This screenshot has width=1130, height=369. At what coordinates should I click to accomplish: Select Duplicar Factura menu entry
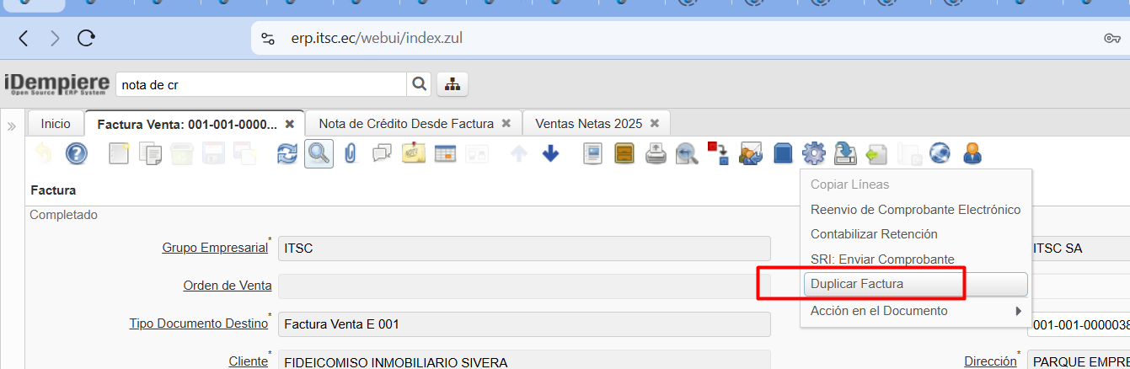[x=857, y=284]
